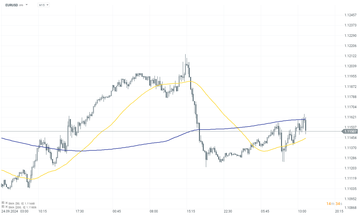The height and width of the screenshot is (216, 361).
Task: Click the 1.12457 price axis label
Action: [x=350, y=15]
